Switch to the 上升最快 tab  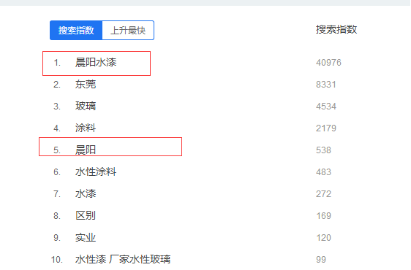point(128,31)
